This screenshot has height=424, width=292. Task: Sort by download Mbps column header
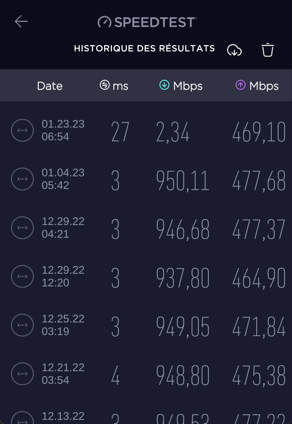181,85
